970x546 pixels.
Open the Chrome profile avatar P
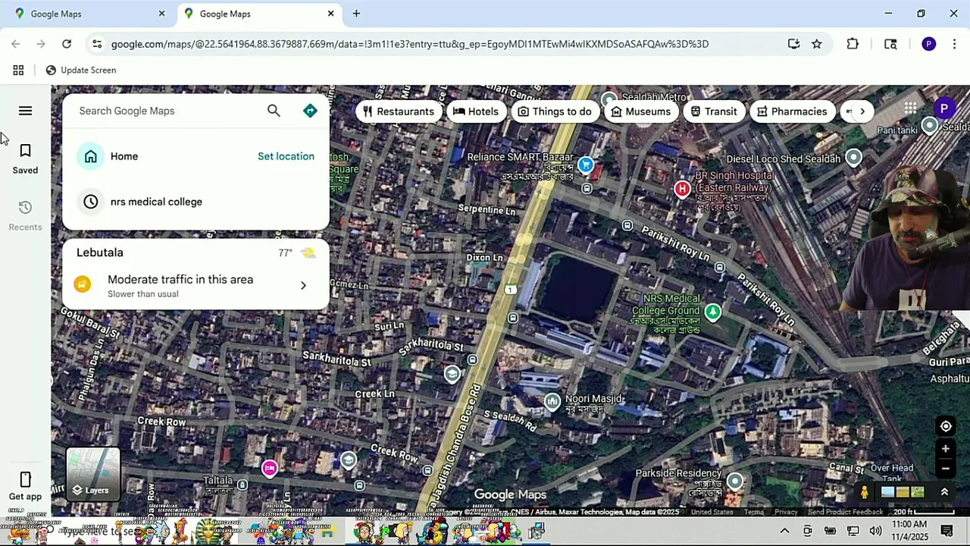click(x=929, y=44)
